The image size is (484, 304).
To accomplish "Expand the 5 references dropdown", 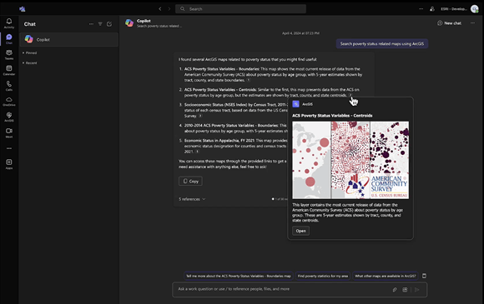I will [x=192, y=199].
